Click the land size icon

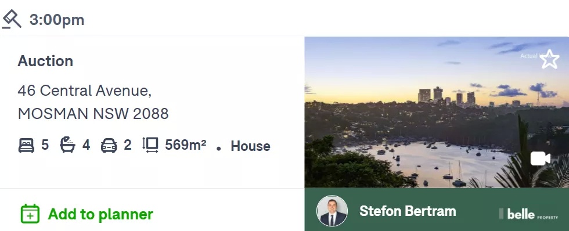coord(150,145)
